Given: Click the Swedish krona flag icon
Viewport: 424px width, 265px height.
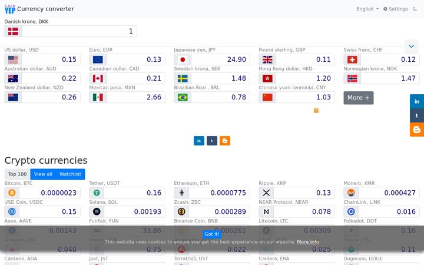Looking at the screenshot, I should (183, 78).
